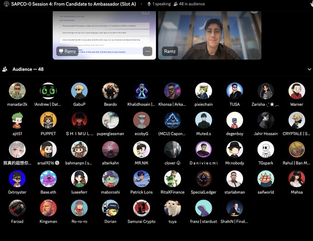The height and width of the screenshot is (241, 313).
Task: Open Patrick Lons' avatar
Action: pos(141,179)
